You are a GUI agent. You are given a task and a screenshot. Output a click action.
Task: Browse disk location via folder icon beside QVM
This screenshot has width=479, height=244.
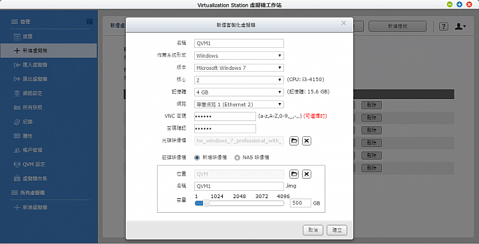coord(294,174)
